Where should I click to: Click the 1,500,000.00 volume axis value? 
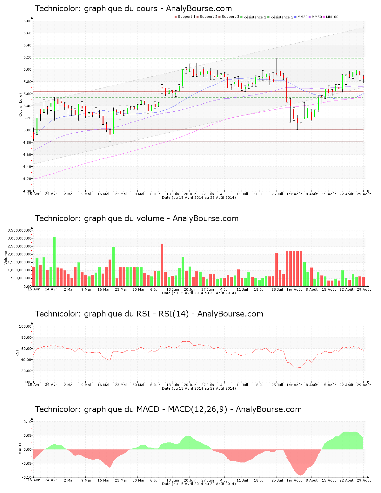[x=19, y=262]
